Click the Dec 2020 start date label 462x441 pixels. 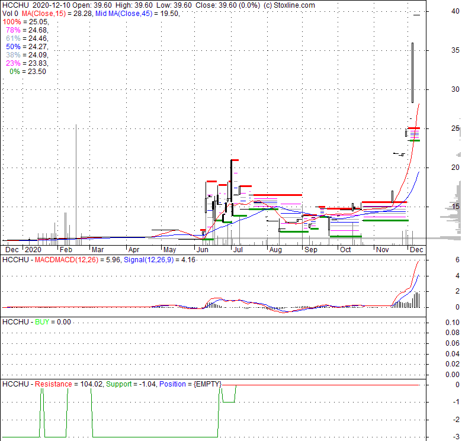12,250
